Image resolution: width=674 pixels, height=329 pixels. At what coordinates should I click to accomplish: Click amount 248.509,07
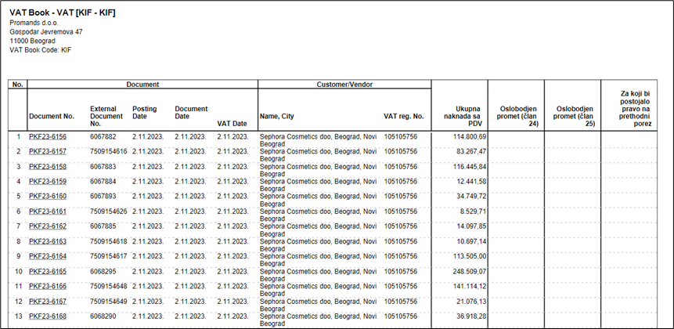(x=470, y=271)
